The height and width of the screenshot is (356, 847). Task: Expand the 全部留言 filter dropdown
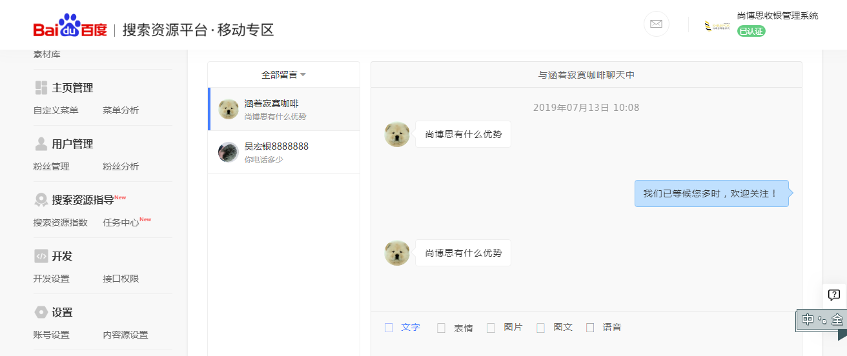pyautogui.click(x=283, y=75)
